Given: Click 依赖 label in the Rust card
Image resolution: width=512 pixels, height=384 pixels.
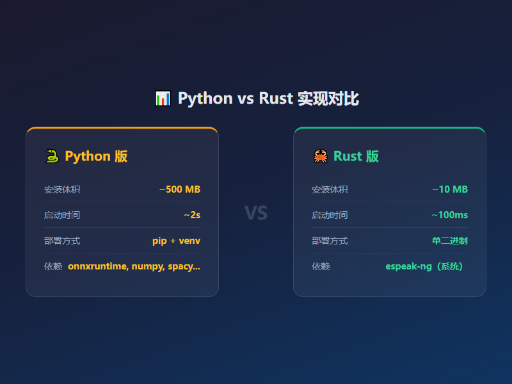Looking at the screenshot, I should [321, 266].
